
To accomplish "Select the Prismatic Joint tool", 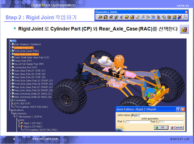I will (105, 17).
